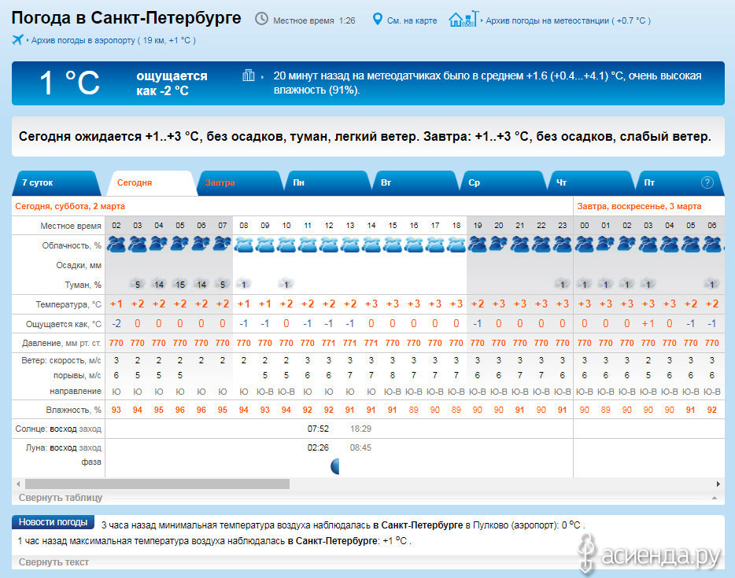Click the wind gust value 8 at hour 15
Screen dimensions: 735x578
click(x=393, y=375)
